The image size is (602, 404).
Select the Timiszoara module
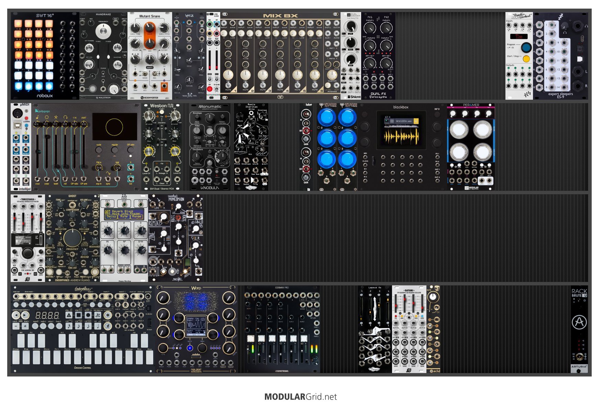click(x=28, y=238)
